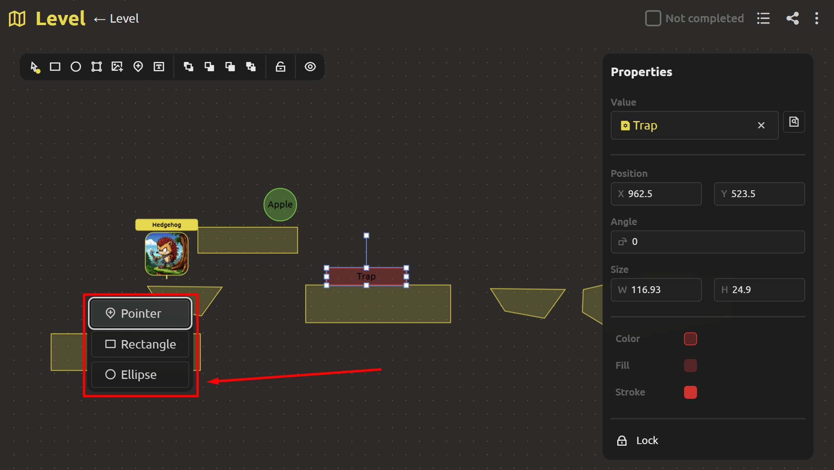834x470 pixels.
Task: Toggle the eye visibility icon in toolbar
Action: 310,67
